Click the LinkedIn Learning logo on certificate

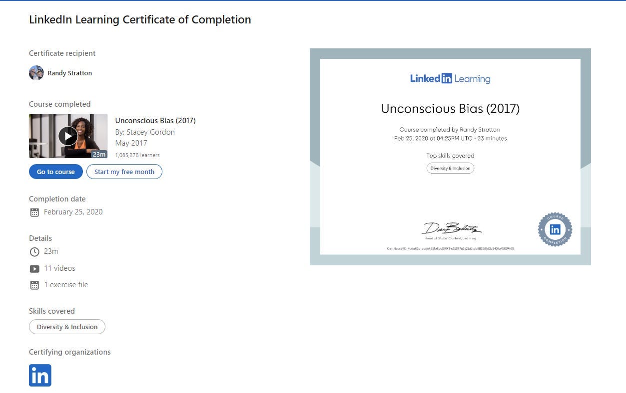pos(450,78)
